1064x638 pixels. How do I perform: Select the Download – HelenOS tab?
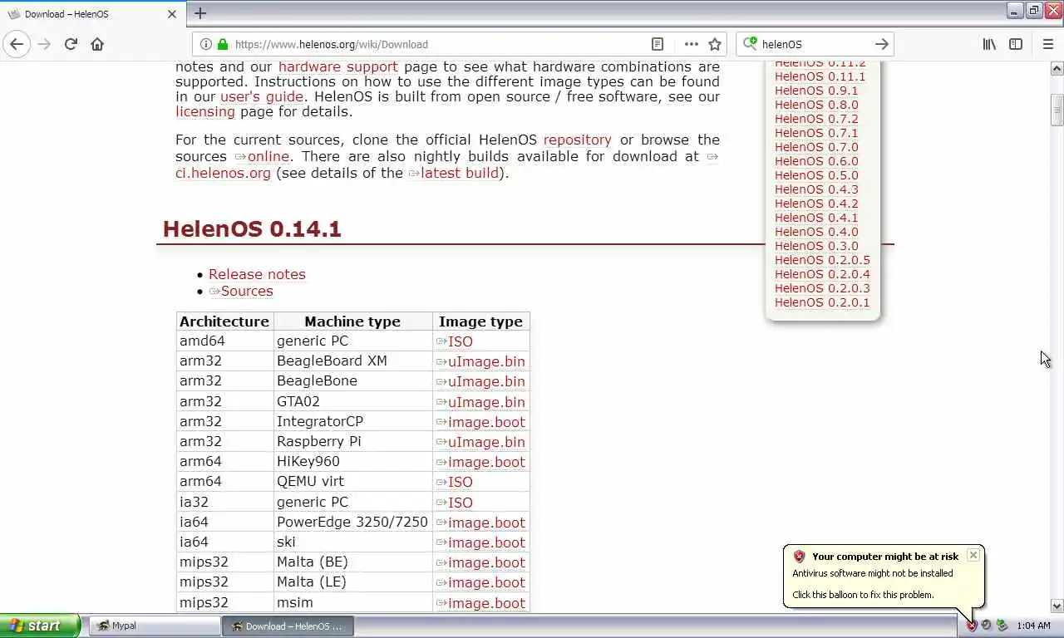click(x=91, y=14)
